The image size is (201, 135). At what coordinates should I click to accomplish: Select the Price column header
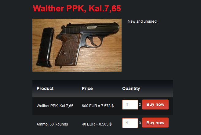pos(87,88)
